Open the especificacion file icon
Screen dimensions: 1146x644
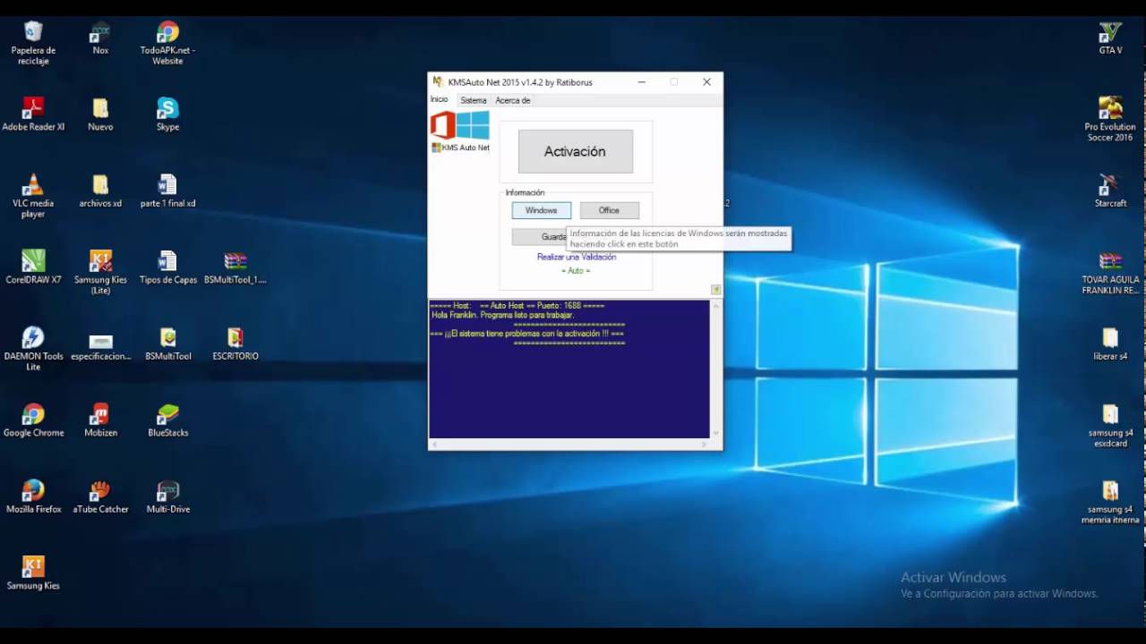click(x=100, y=343)
